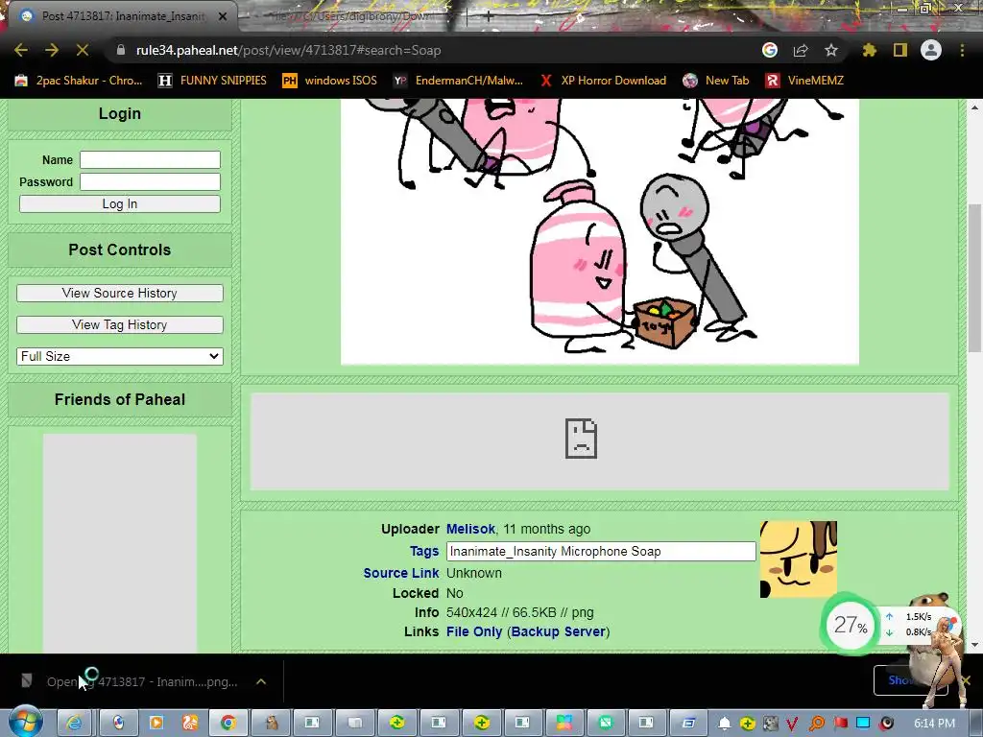The image size is (983, 737).
Task: Go forward in browser history
Action: (52, 50)
